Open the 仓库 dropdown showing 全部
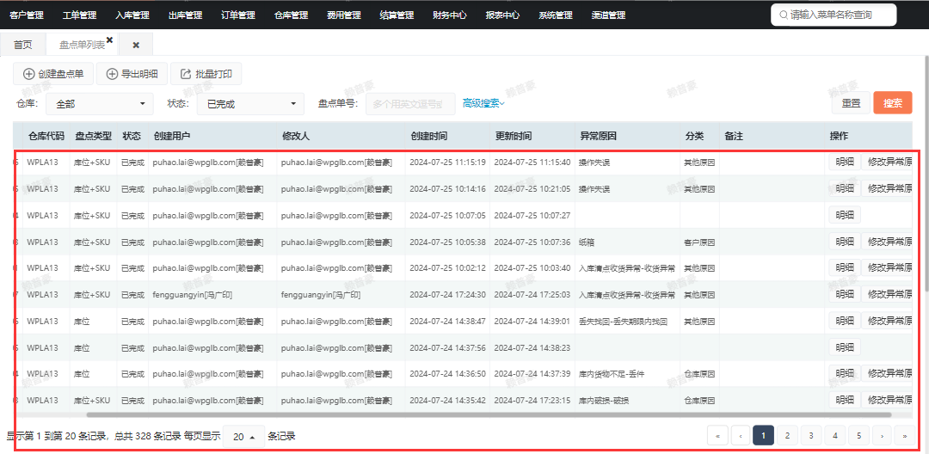Image resolution: width=929 pixels, height=454 pixels. pos(100,103)
